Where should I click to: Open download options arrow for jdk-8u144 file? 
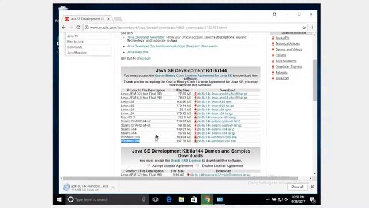pos(113,187)
